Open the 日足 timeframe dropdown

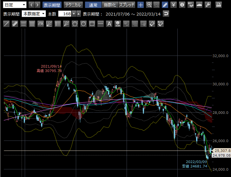(x=15, y=5)
